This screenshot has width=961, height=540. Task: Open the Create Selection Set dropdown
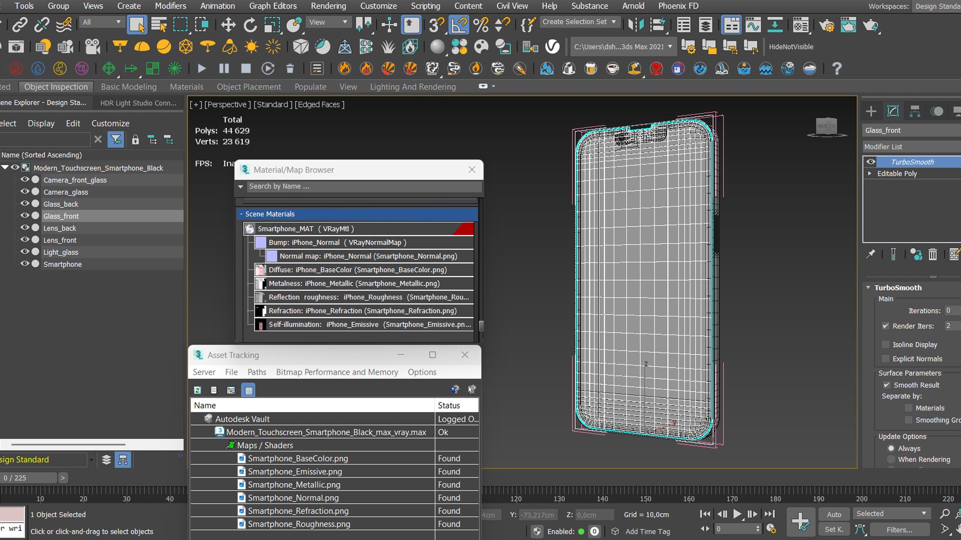coord(580,22)
